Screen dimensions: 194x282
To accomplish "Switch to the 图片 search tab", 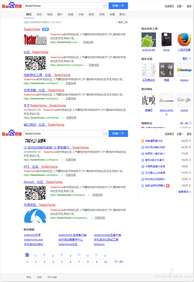I will tap(60, 15).
